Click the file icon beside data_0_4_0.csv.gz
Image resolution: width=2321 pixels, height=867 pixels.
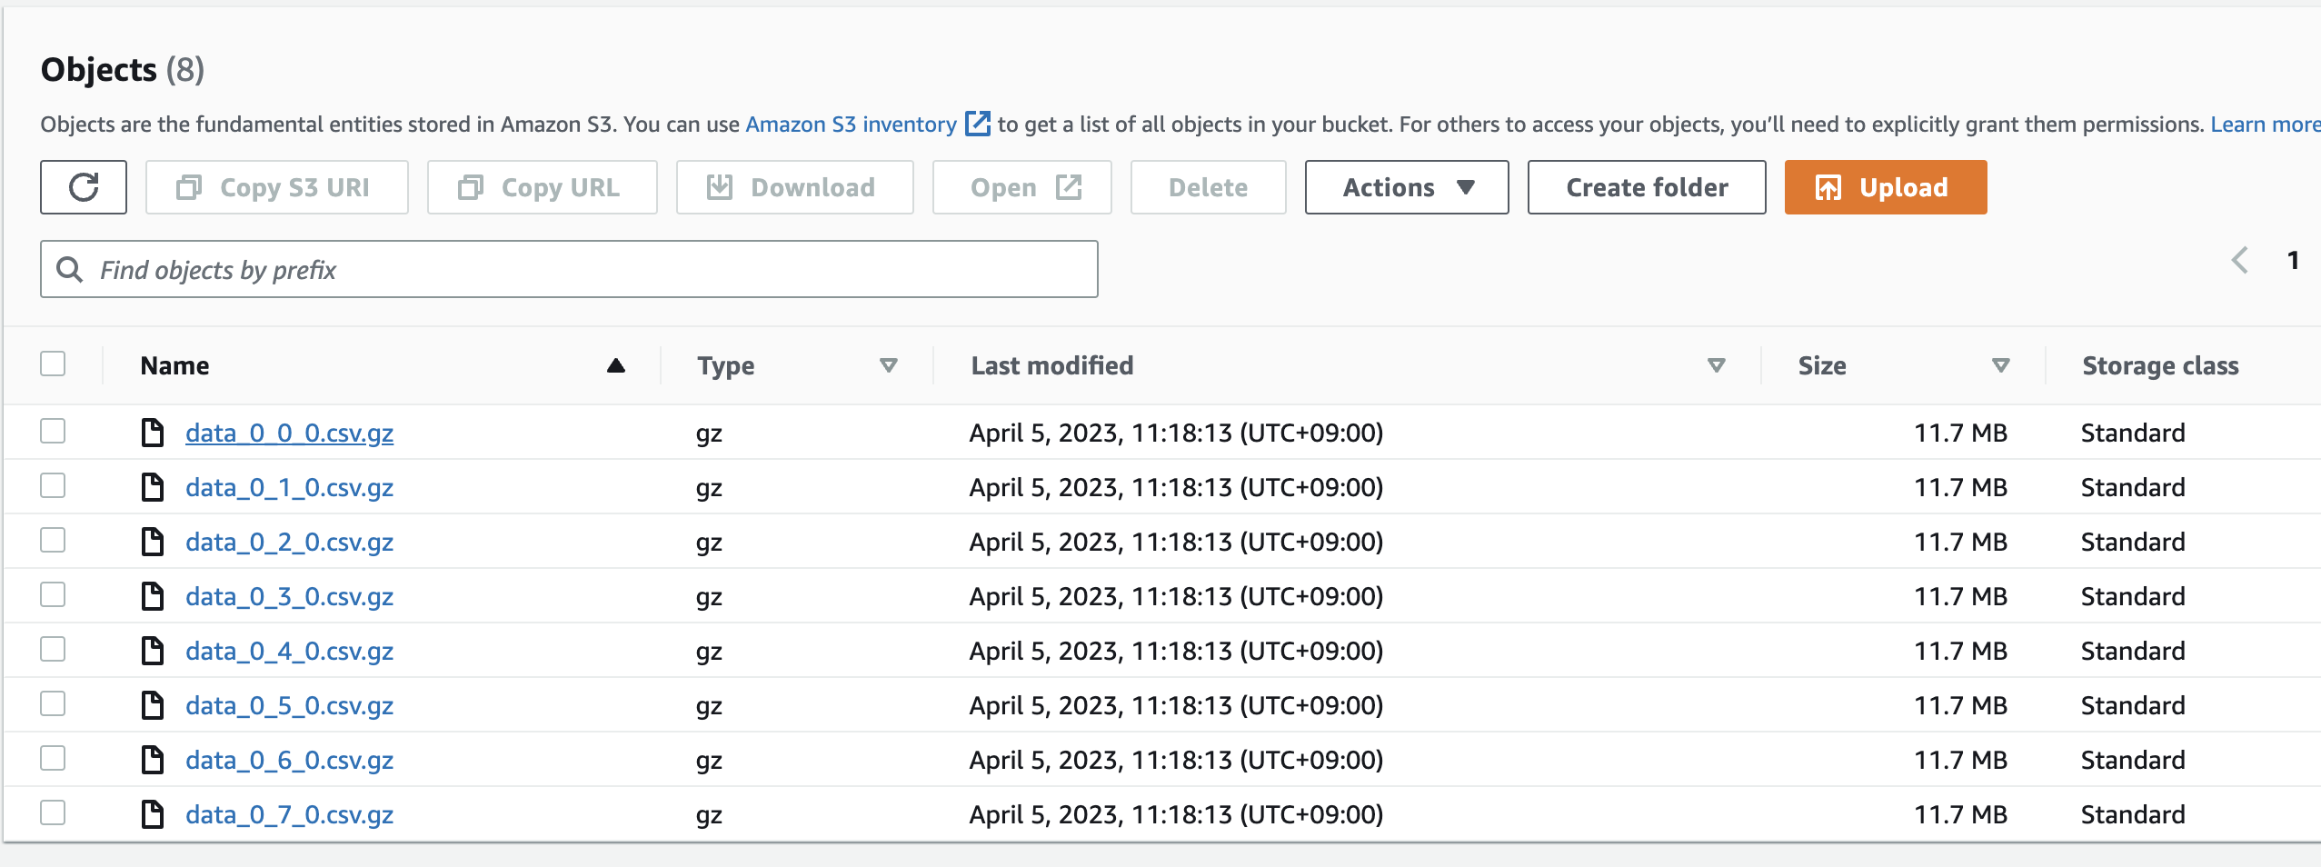(x=153, y=651)
